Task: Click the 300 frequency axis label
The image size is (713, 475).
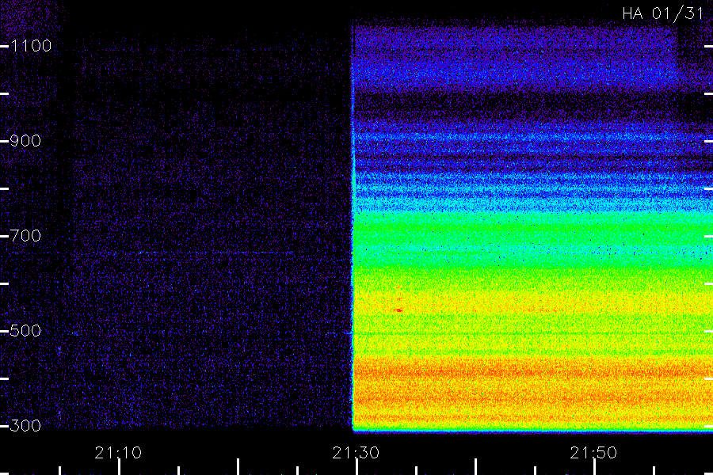Action: (x=26, y=426)
